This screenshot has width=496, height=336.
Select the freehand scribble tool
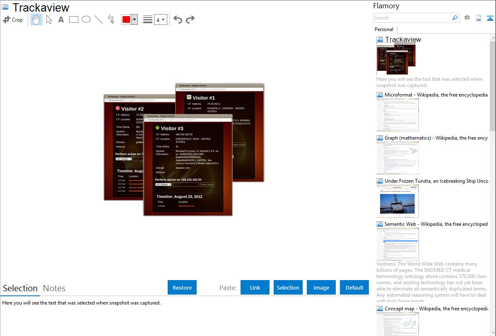point(111,19)
